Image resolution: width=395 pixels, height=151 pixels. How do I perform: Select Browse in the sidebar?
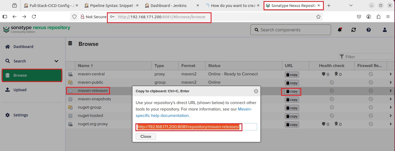point(32,75)
